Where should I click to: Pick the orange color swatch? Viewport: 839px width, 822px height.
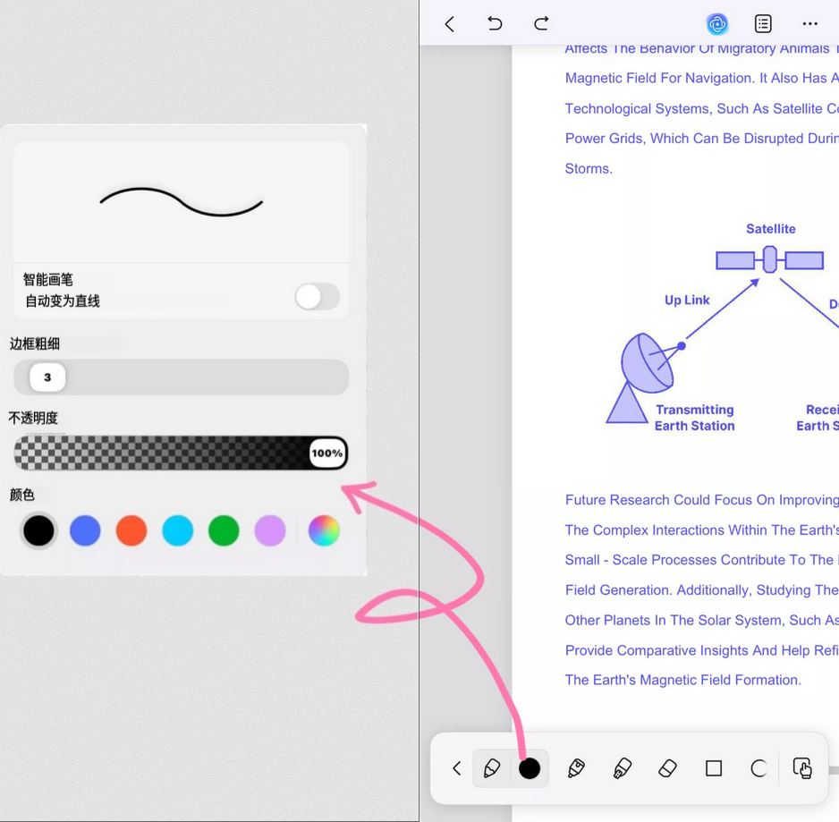pos(131,531)
